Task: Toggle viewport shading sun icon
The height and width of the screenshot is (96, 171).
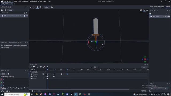Action: 144,10
